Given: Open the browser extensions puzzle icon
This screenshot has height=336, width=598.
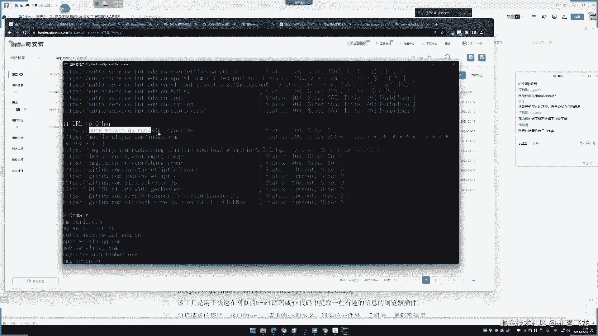Looking at the screenshot, I should 466,32.
